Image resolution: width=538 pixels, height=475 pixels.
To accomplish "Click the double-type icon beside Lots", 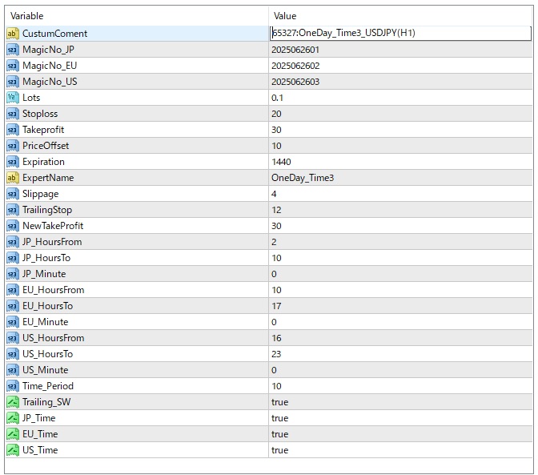I will coord(12,98).
